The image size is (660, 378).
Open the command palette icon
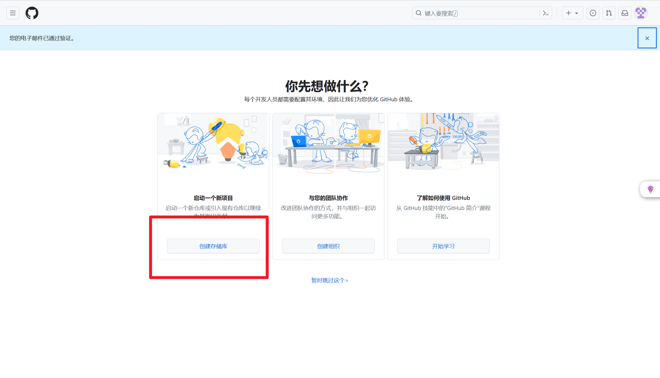pyautogui.click(x=545, y=13)
